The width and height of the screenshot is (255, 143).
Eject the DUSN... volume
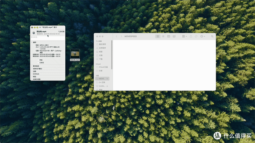(107, 86)
